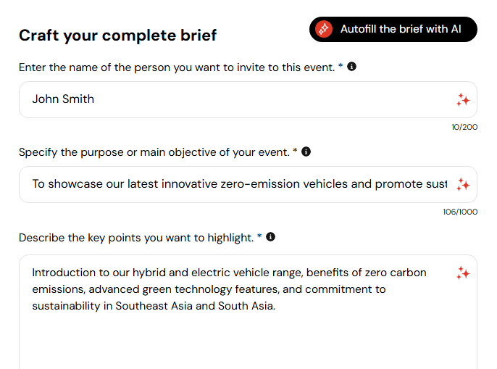The image size is (497, 369).
Task: Click the required asterisk after invitee name label
Action: pyautogui.click(x=341, y=66)
